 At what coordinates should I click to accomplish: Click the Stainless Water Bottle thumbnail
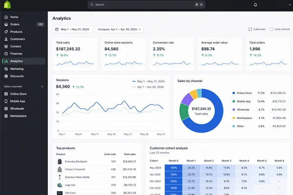60,177
